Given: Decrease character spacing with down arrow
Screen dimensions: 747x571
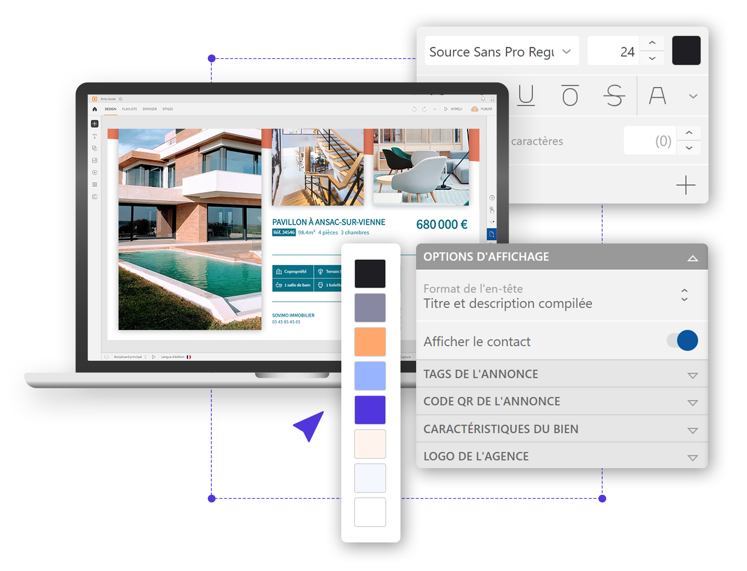Looking at the screenshot, I should click(x=689, y=148).
